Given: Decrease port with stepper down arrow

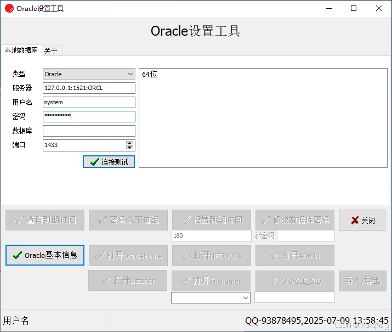Looking at the screenshot, I should [129, 148].
